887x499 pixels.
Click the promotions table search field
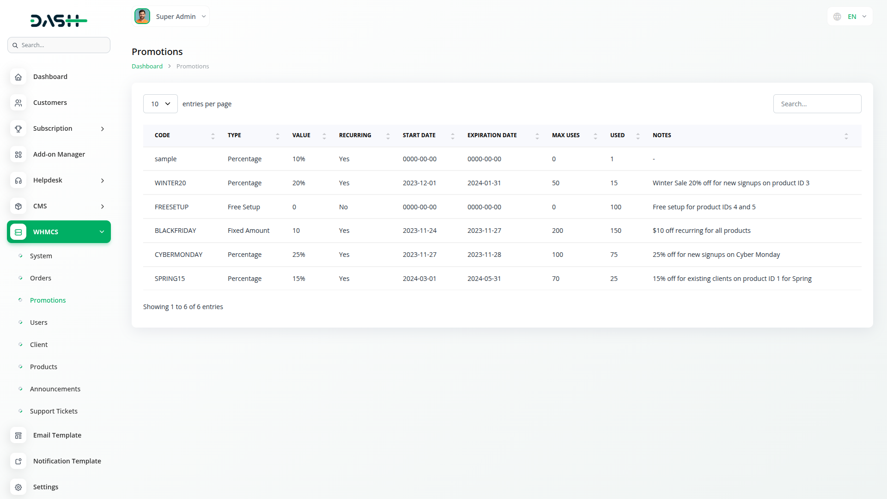(x=817, y=104)
